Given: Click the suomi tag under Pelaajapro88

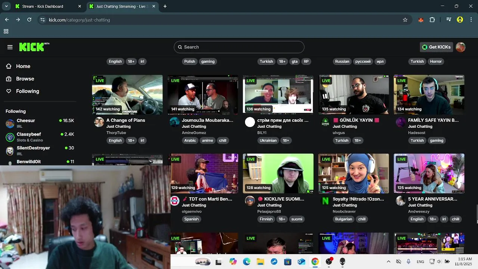Looking at the screenshot, I should pyautogui.click(x=297, y=219).
